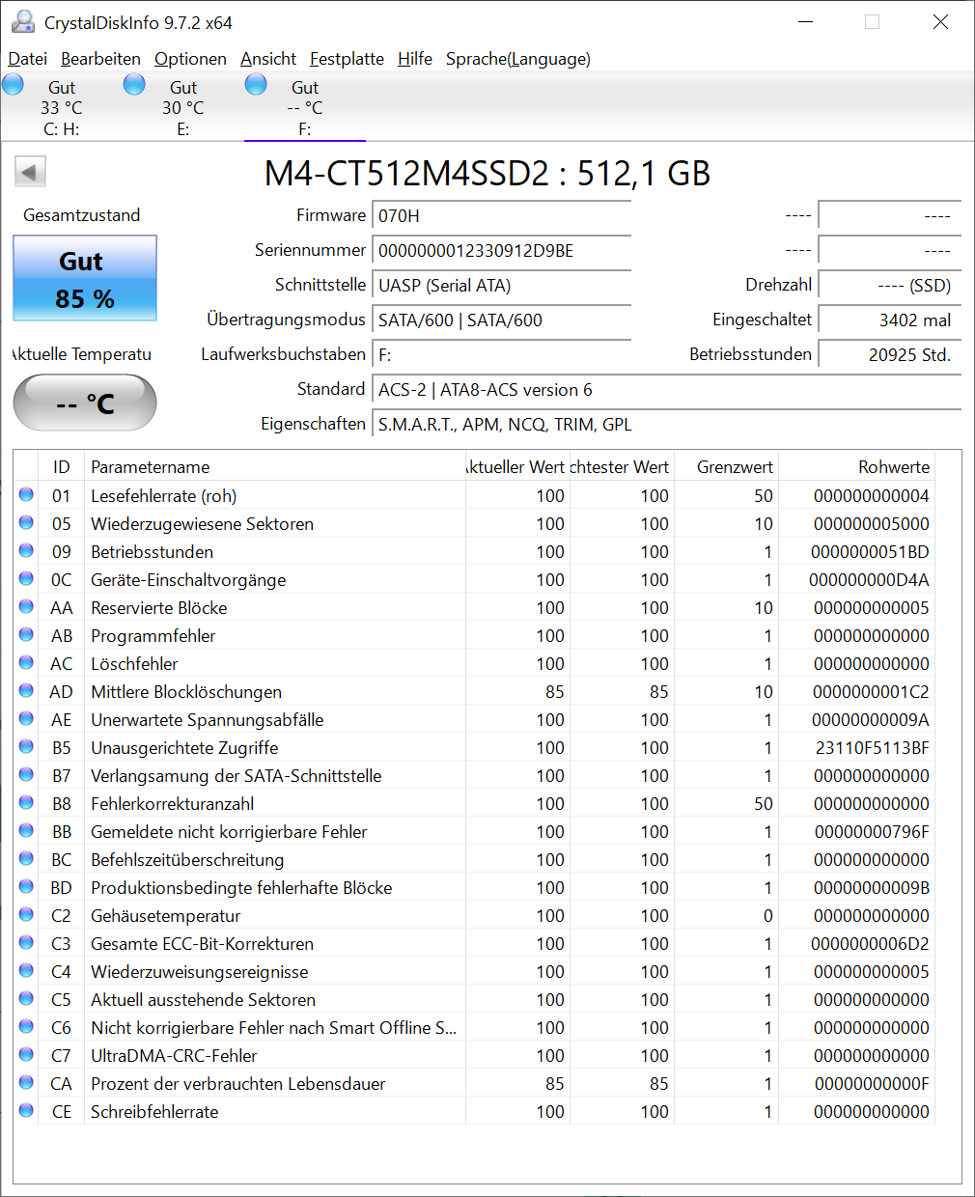Screen dimensions: 975x1197
Task: Open the Festplatte menu
Action: pos(347,59)
